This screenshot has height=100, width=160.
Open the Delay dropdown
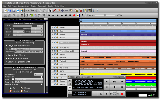click(x=37, y=32)
